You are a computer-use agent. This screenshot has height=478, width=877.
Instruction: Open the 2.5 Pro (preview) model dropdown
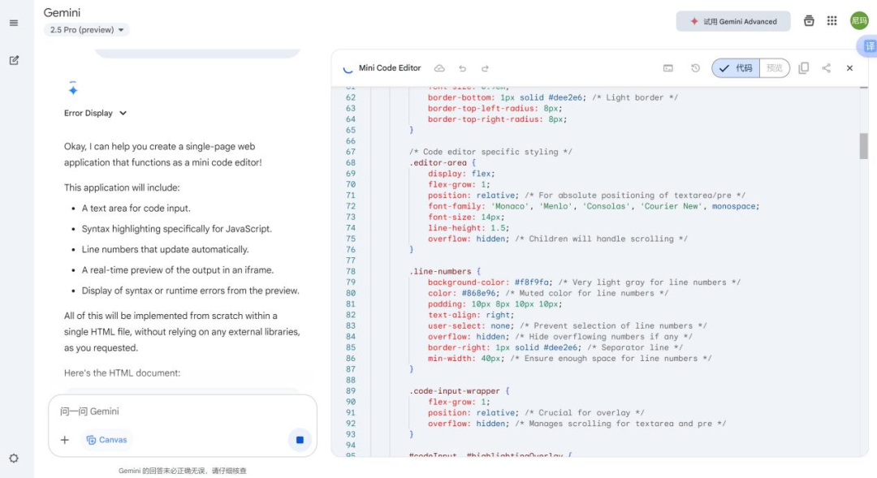pos(87,30)
